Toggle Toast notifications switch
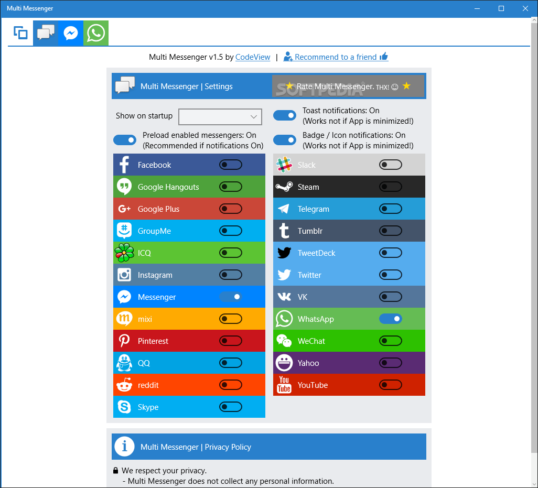This screenshot has height=488, width=538. click(284, 115)
